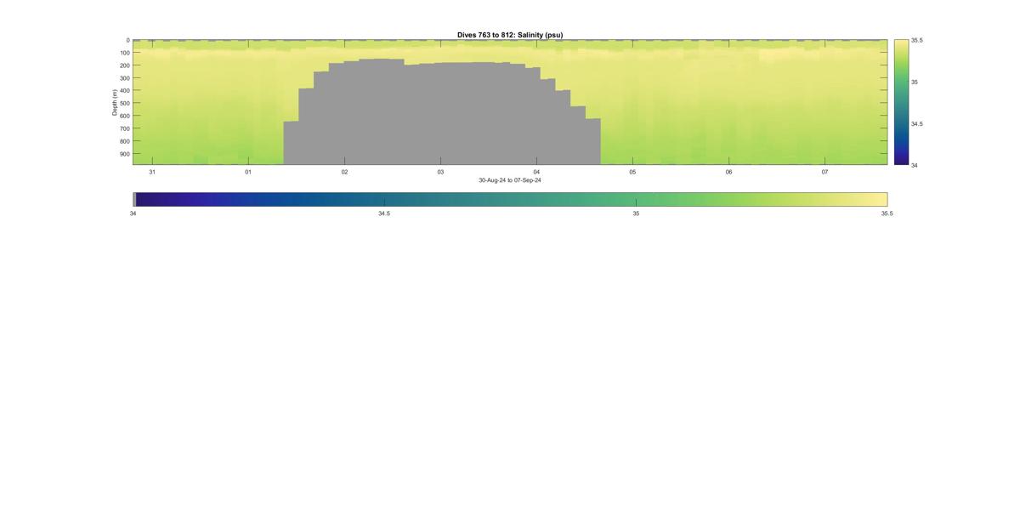Click depth tick label '400'

coord(124,91)
